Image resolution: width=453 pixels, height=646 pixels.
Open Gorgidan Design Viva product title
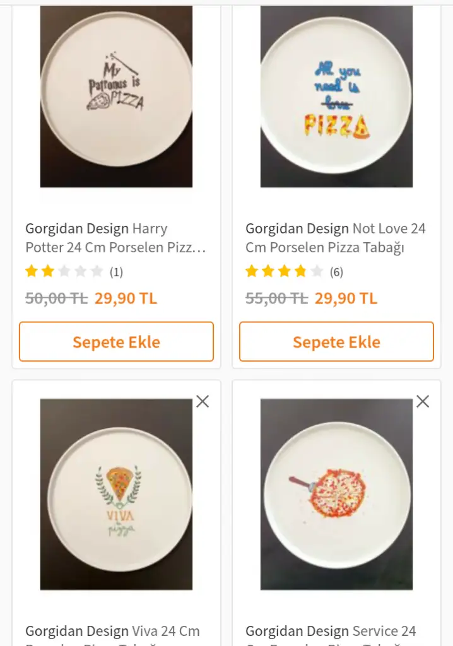113,631
